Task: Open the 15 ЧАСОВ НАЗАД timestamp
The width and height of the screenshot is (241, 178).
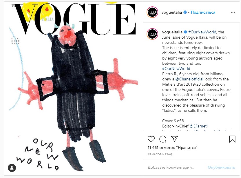Action: 160,154
